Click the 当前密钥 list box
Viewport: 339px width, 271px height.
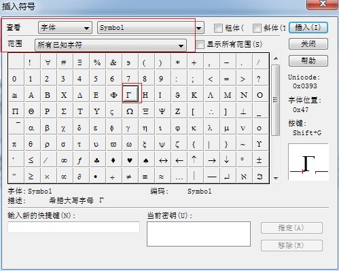pyautogui.click(x=198, y=234)
